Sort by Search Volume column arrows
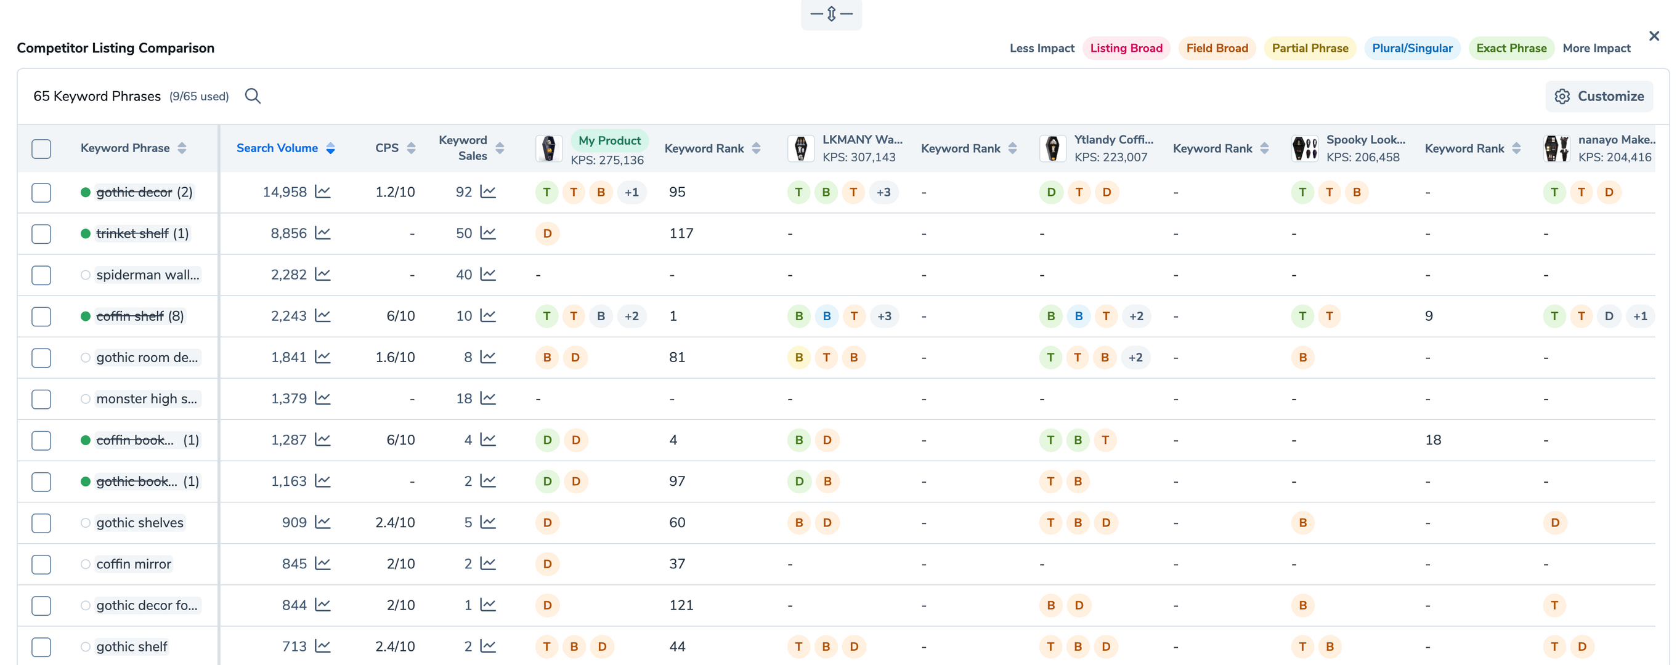 coord(331,148)
